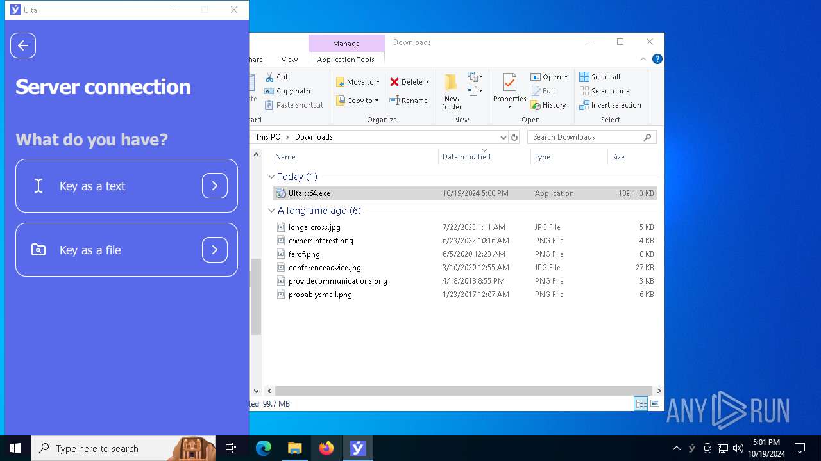Click the taskbar search box
Viewport: 821px width, 461px height.
(x=124, y=448)
